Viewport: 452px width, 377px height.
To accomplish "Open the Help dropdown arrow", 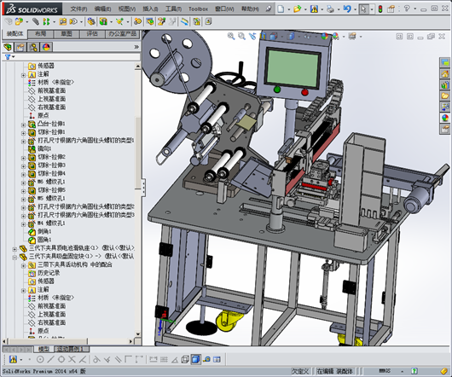I will pyautogui.click(x=414, y=9).
